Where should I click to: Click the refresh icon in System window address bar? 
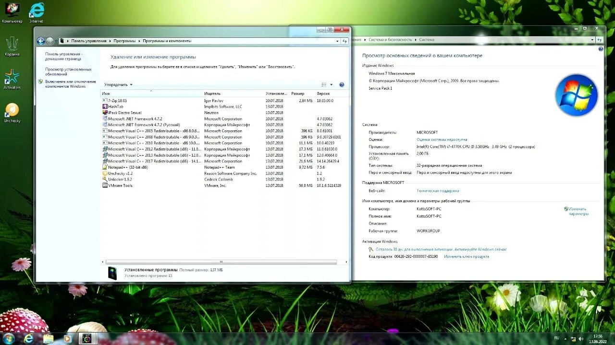(599, 40)
